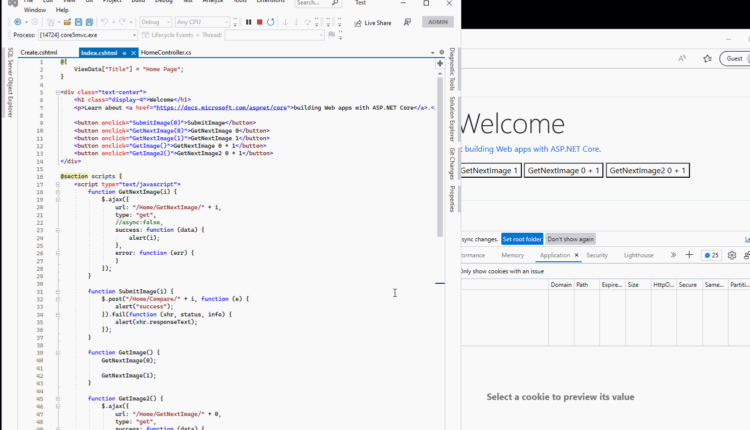Click the Redo arrow icon
The height and width of the screenshot is (430, 750).
[x=122, y=22]
